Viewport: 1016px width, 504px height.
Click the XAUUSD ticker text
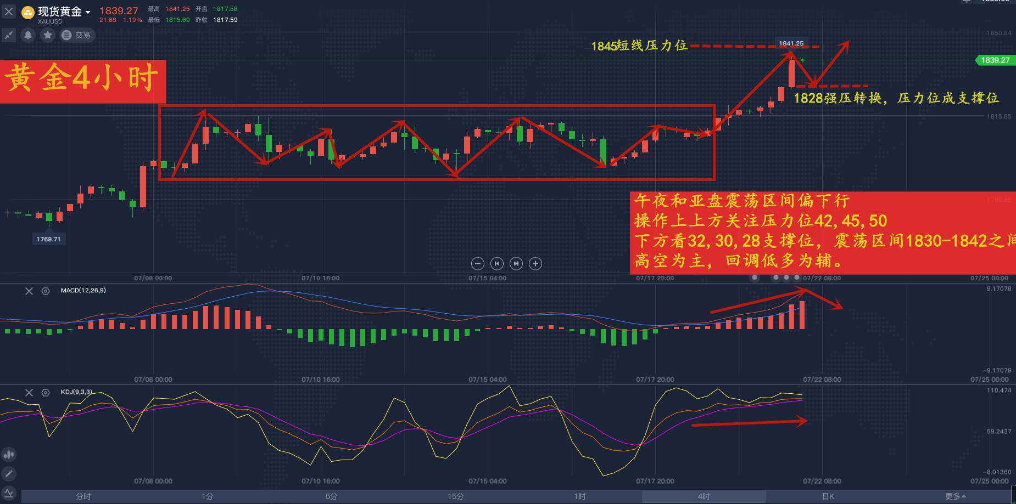pyautogui.click(x=50, y=21)
